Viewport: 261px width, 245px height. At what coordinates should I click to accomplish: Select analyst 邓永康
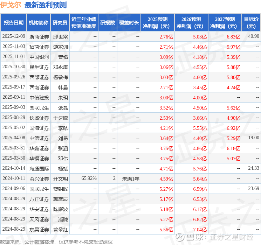click(61, 67)
